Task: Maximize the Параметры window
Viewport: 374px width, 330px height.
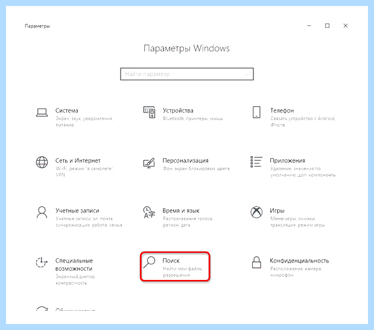Action: (x=327, y=25)
